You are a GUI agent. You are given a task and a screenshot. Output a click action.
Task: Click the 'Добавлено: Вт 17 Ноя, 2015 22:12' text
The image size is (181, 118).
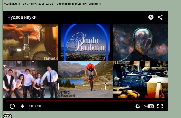[30, 4]
